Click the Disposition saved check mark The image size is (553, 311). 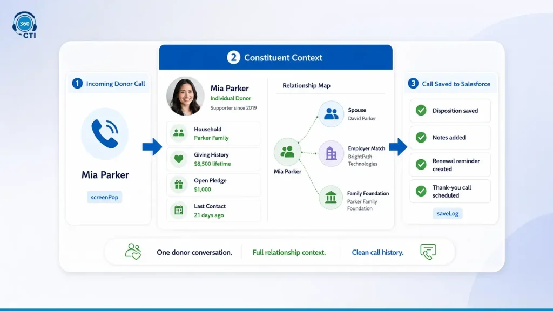421,110
